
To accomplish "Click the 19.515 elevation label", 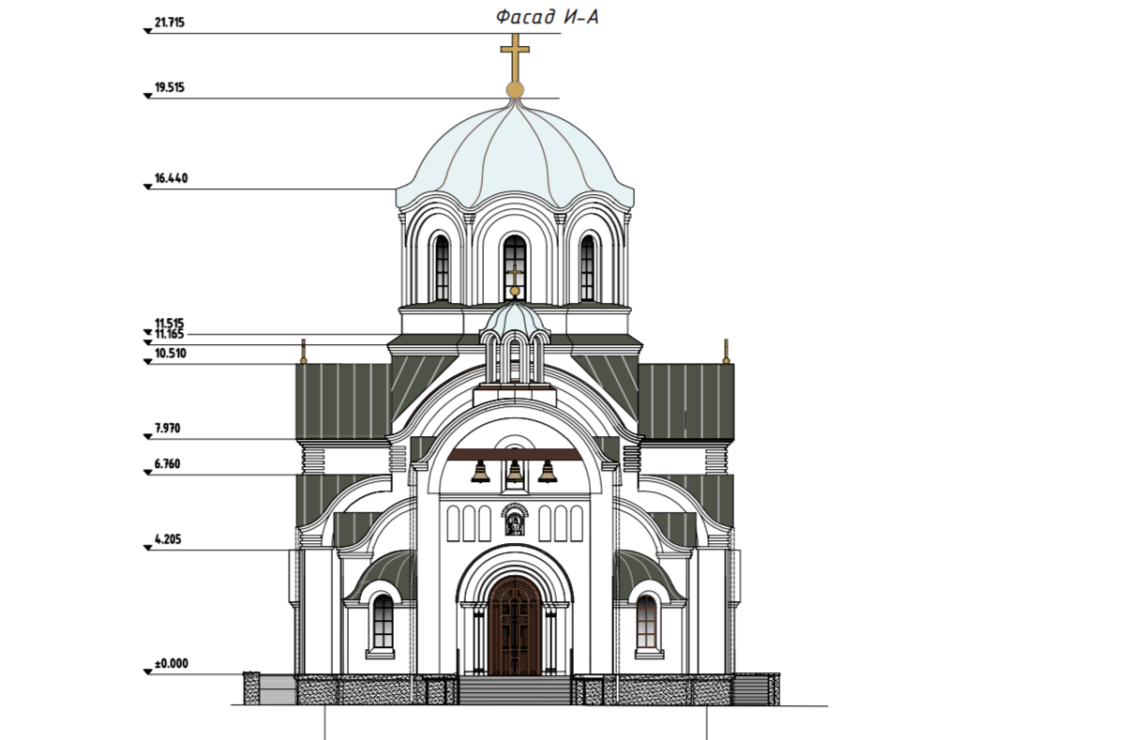I will (x=170, y=87).
